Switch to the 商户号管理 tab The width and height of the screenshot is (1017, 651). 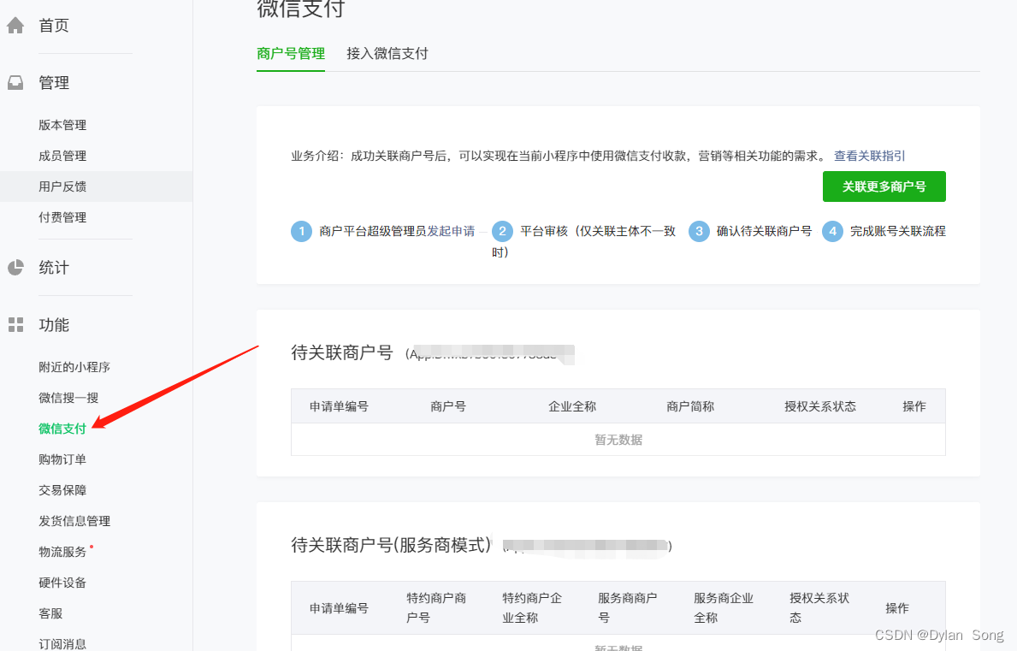pos(291,53)
